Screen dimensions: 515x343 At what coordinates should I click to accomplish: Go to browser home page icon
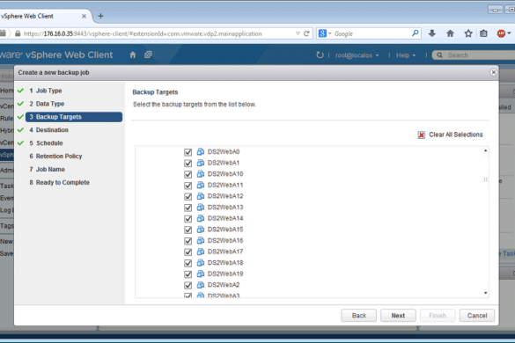click(x=450, y=33)
